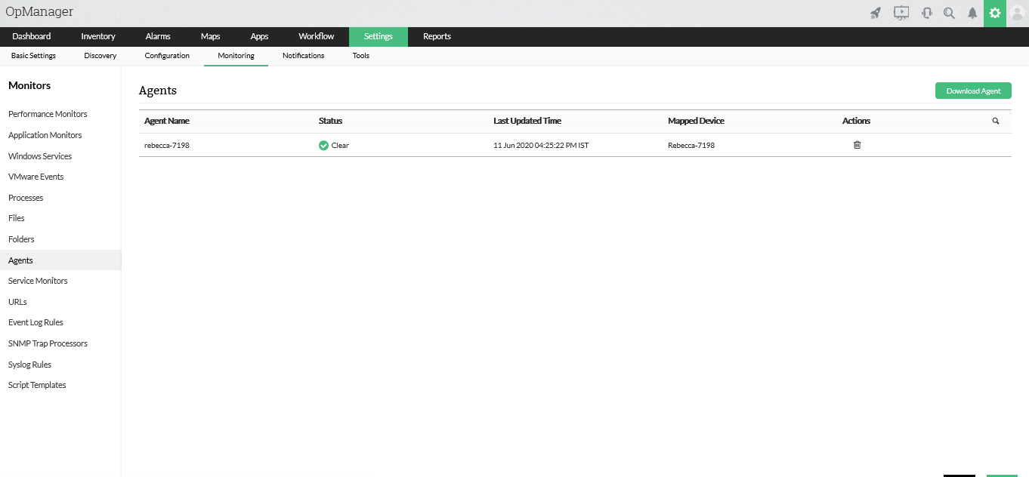Click the green settings gear icon
The width and height of the screenshot is (1029, 477).
point(995,13)
